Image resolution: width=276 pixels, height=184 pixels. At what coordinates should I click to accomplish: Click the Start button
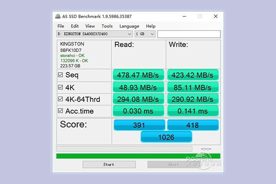(109, 165)
